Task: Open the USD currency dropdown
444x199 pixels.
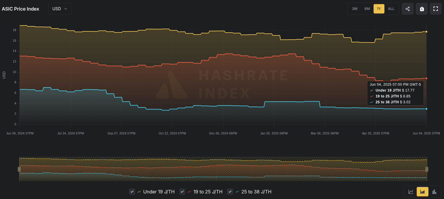Action: coord(60,9)
